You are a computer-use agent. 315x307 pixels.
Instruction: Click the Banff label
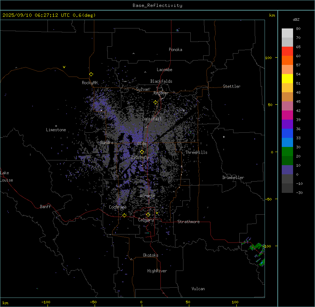coord(45,207)
